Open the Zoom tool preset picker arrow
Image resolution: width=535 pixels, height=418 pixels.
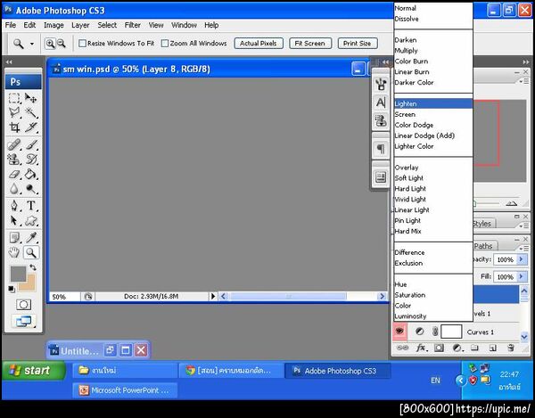coord(32,44)
